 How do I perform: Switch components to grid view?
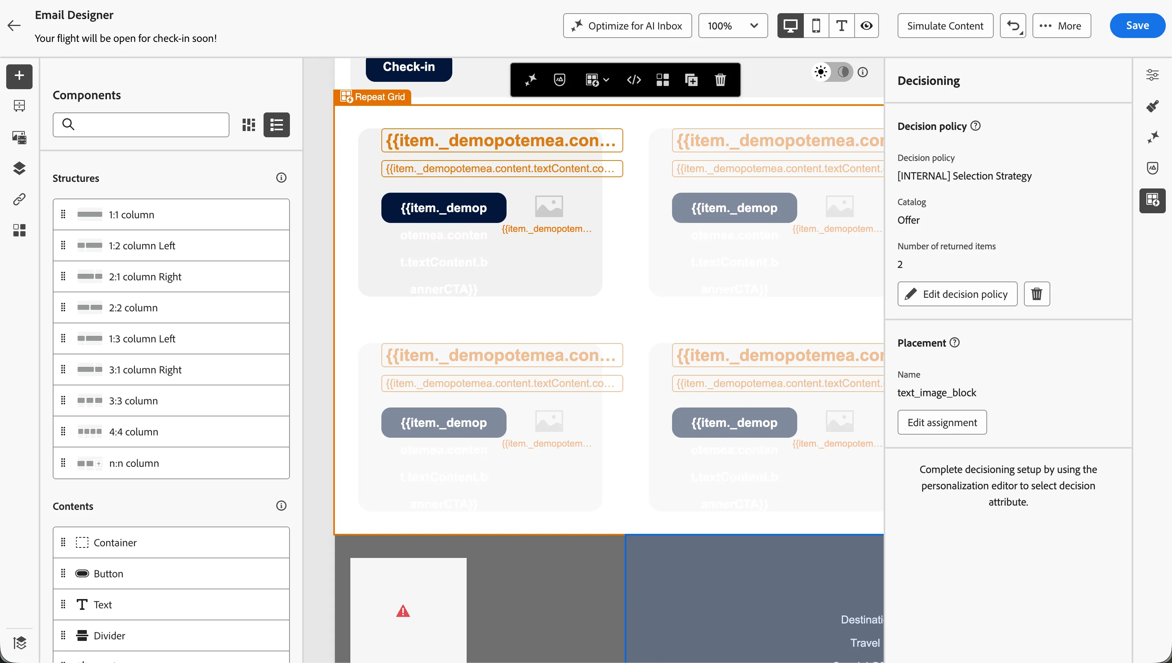[249, 125]
